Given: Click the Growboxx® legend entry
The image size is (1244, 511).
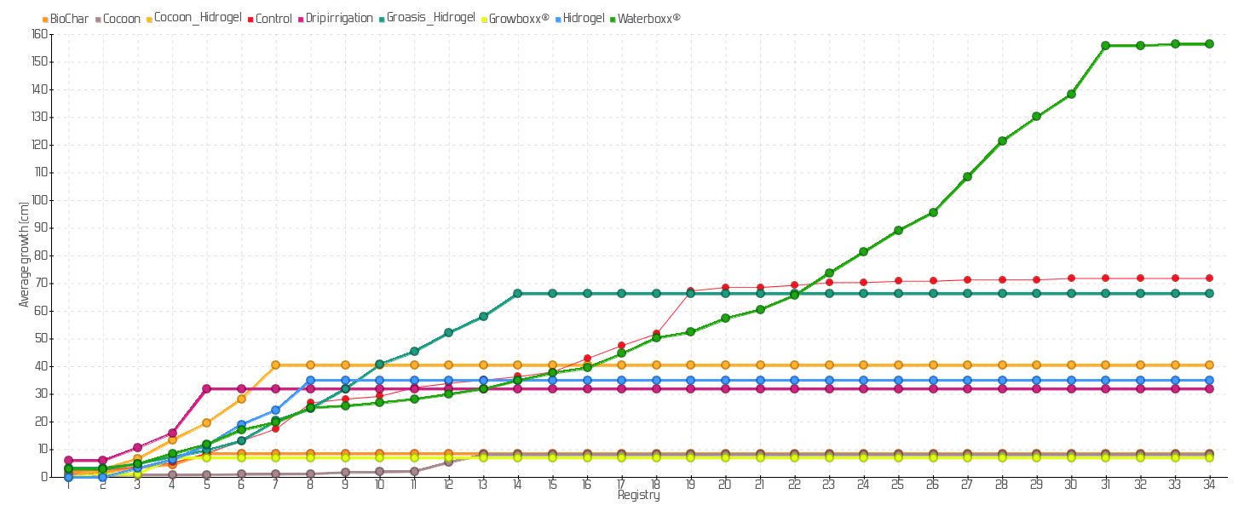Looking at the screenshot, I should tap(519, 18).
